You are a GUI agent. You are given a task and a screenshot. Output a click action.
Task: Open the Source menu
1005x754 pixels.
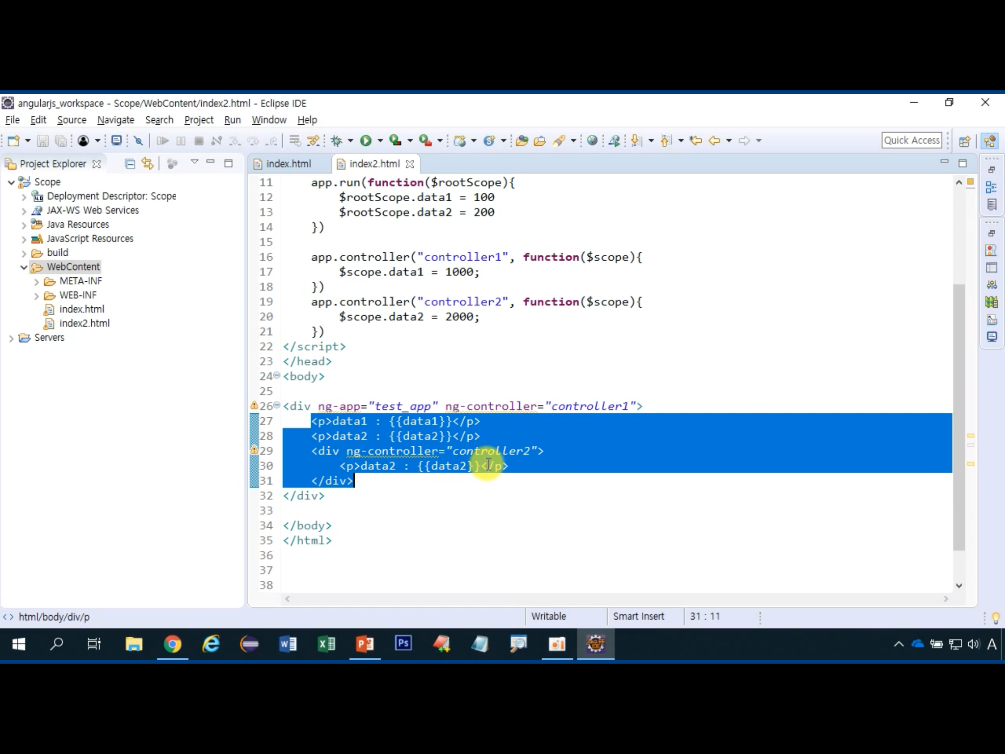71,120
